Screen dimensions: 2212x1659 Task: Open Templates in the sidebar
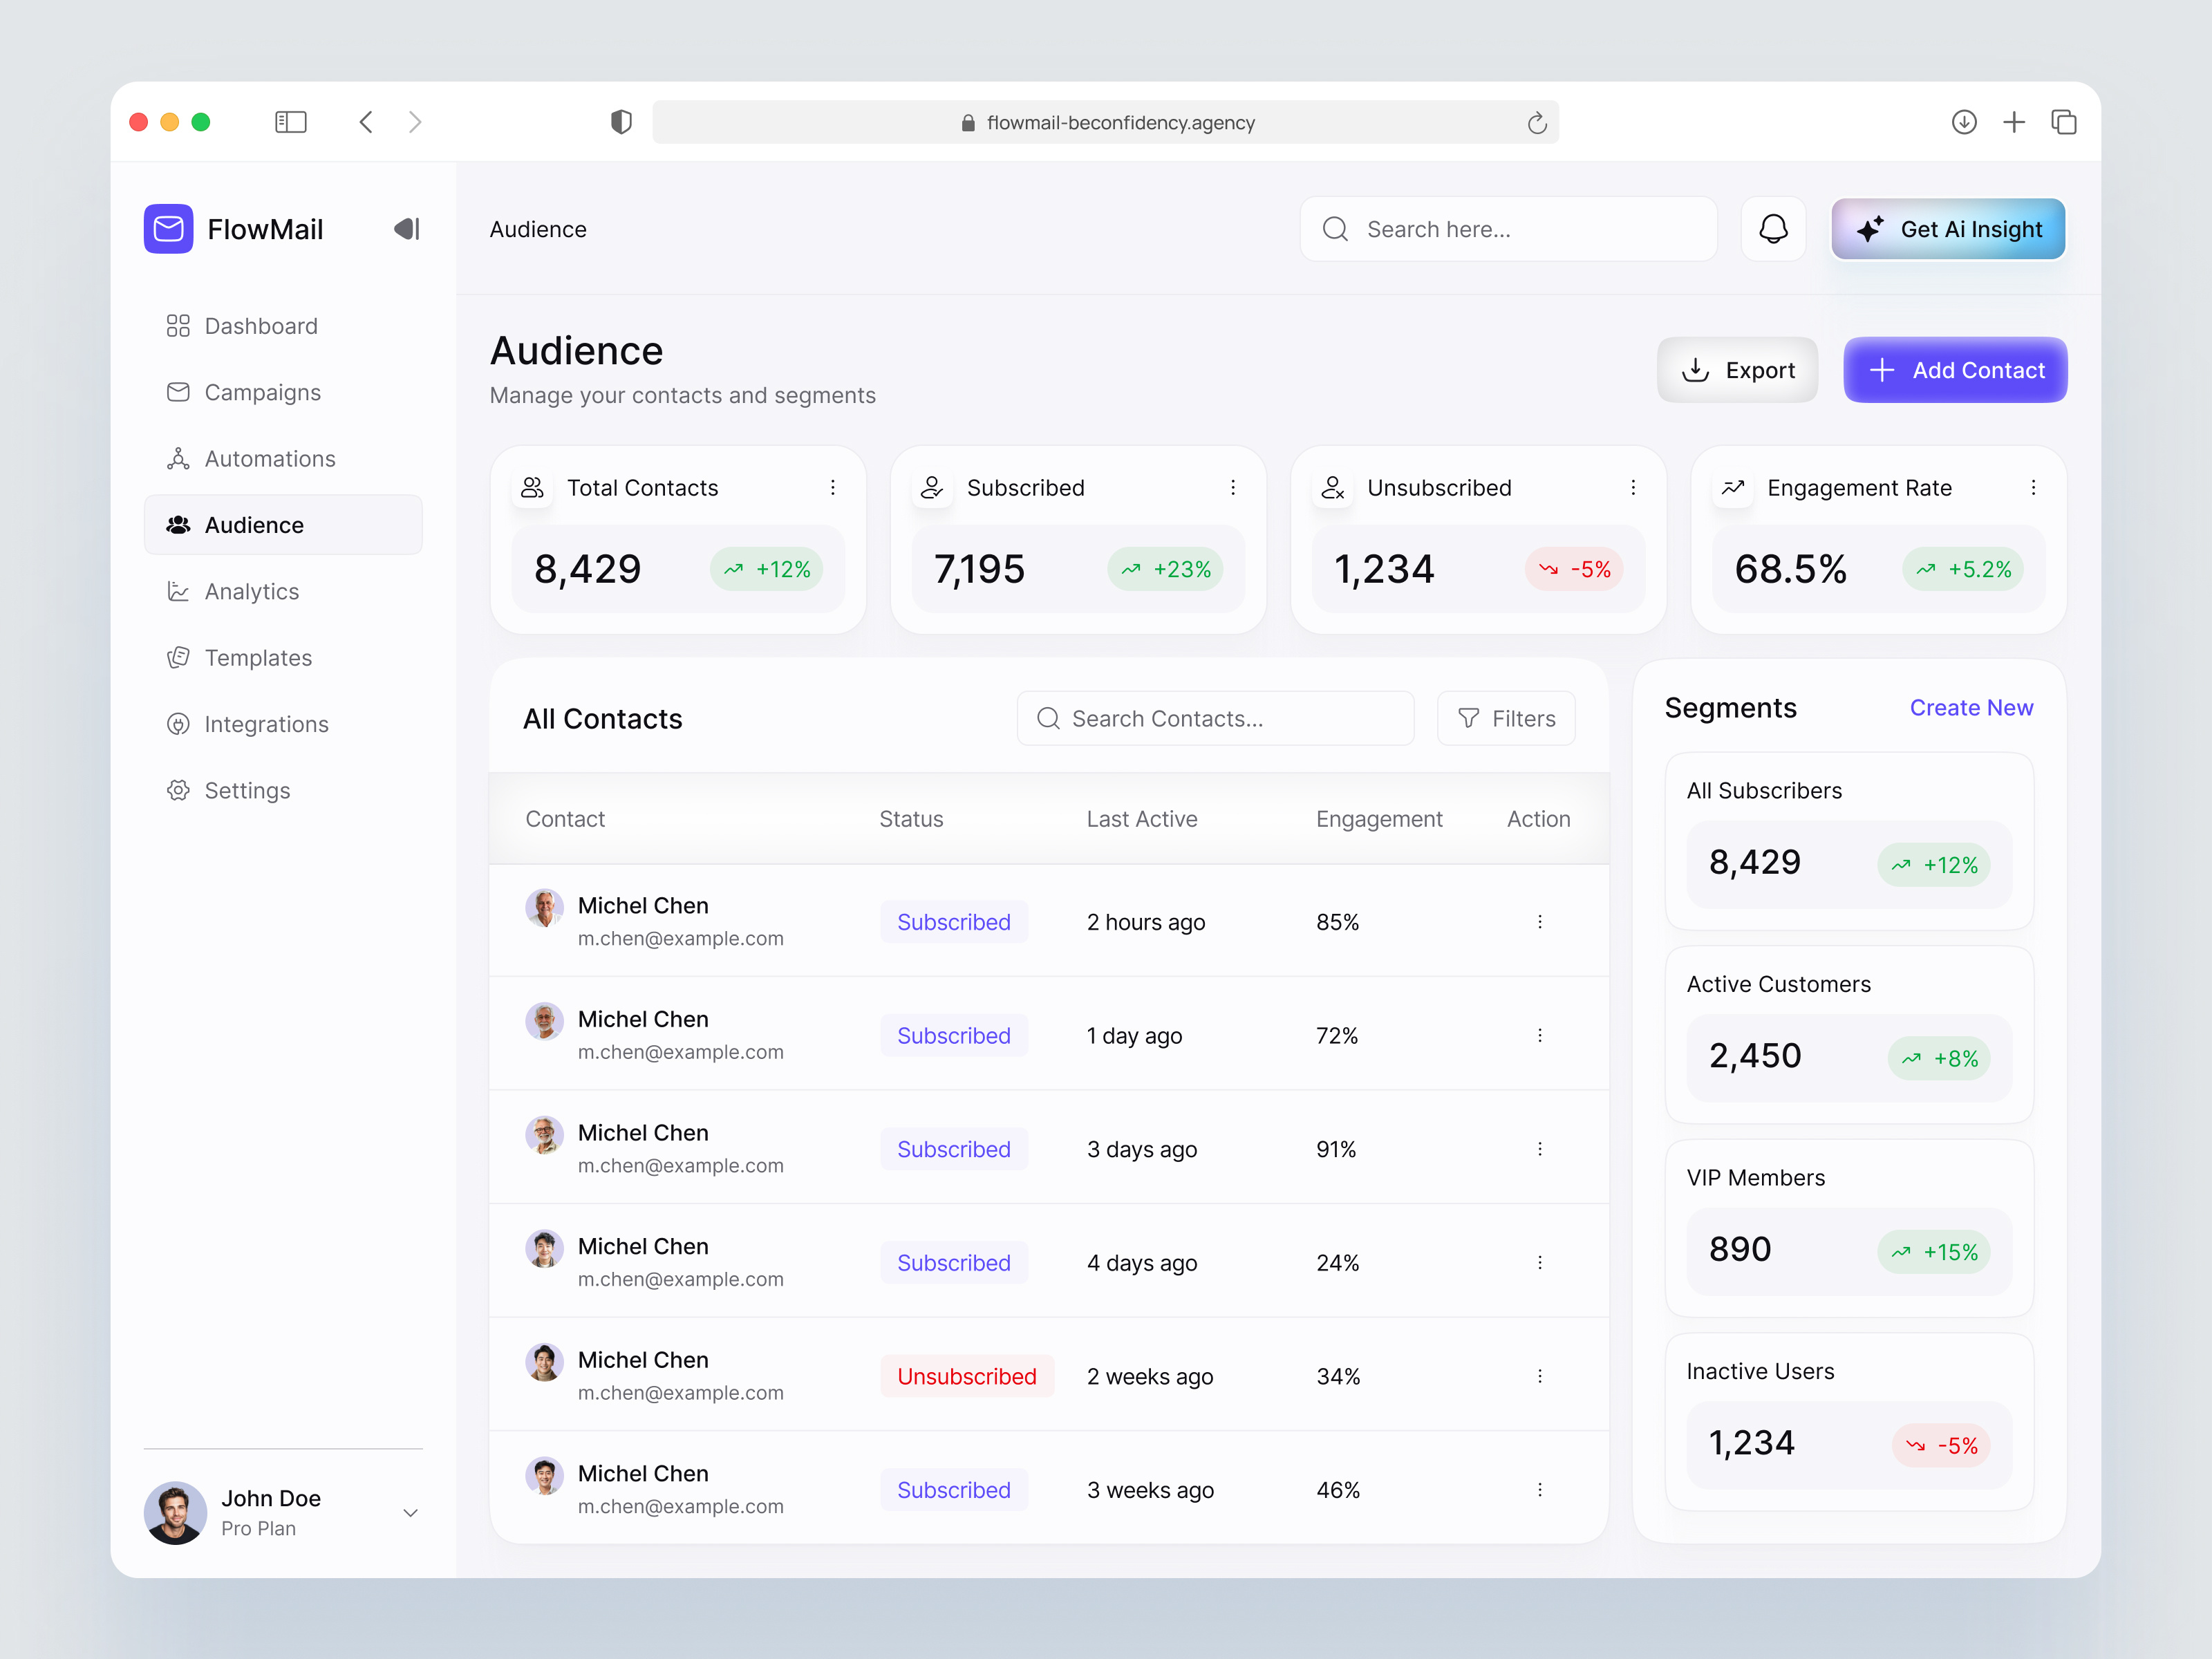click(283, 657)
